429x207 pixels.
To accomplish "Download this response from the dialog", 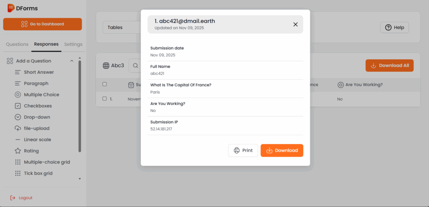I will coord(282,150).
